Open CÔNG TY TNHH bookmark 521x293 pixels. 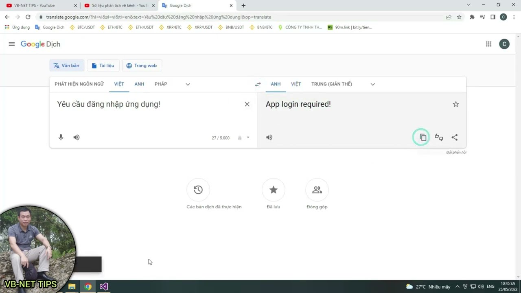point(300,27)
